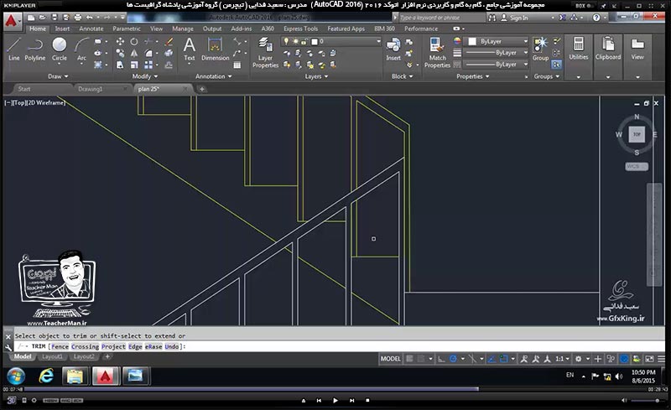This screenshot has height=410, width=671.
Task: Expand the Properties panel
Action: tap(472, 76)
